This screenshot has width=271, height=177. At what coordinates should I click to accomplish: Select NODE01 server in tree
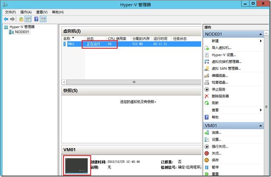coord(22,32)
